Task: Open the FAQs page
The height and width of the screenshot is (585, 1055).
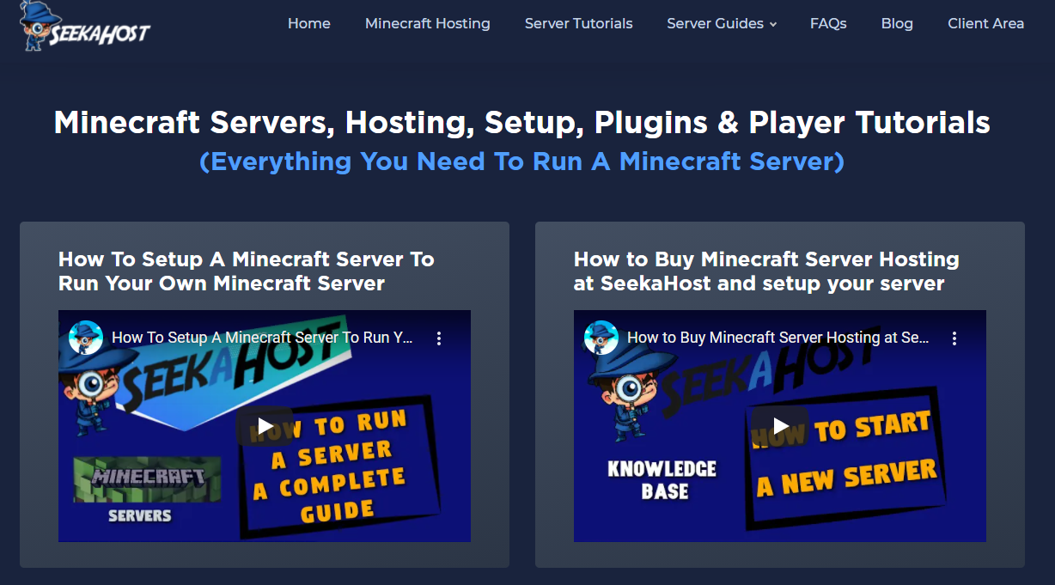Action: tap(827, 23)
